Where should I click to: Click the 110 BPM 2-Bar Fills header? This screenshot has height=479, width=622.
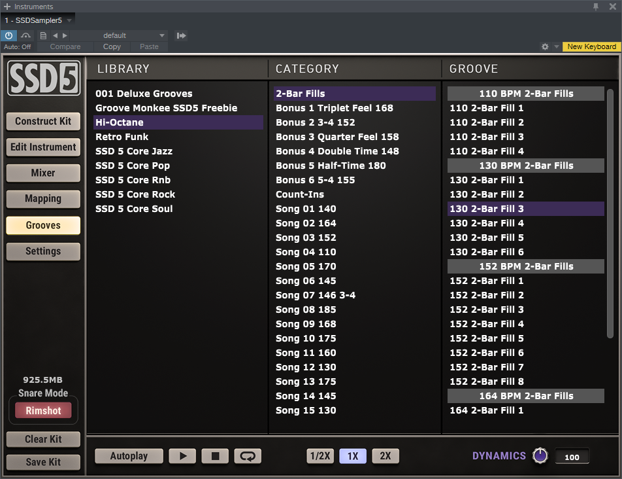[525, 94]
